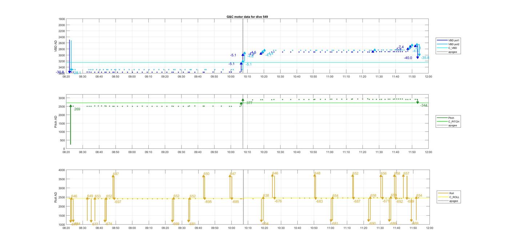Click the roll data label "649"

point(90,196)
